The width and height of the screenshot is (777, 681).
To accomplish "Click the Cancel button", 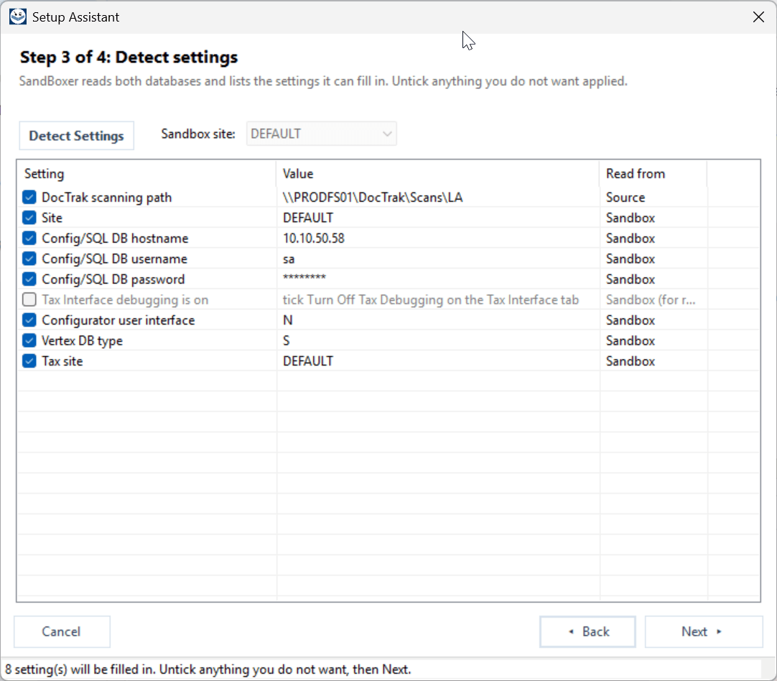I will (62, 631).
